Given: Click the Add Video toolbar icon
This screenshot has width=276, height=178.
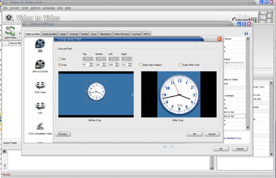Looking at the screenshot, I should 10,31.
